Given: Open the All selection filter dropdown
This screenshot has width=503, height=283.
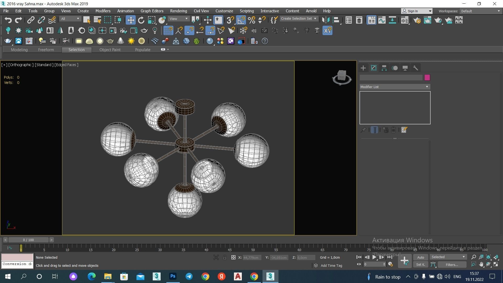Looking at the screenshot, I should (x=70, y=19).
